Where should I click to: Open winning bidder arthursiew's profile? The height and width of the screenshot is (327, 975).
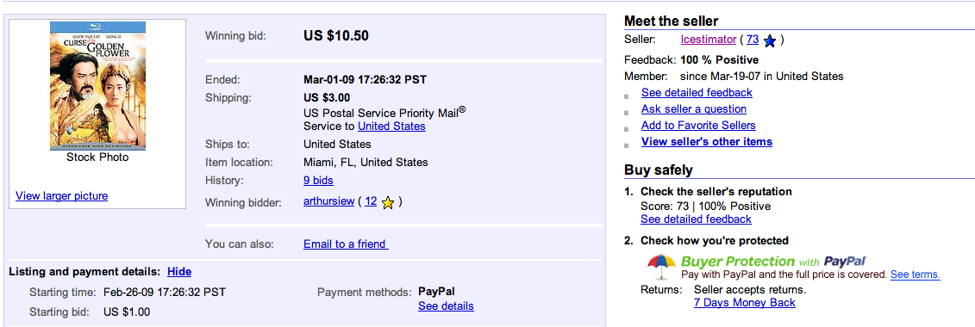pos(329,201)
